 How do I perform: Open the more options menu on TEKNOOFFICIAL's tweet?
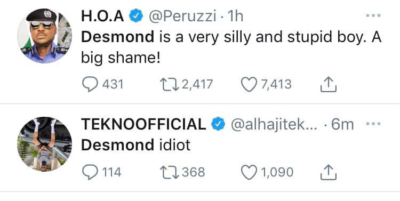coord(373,124)
